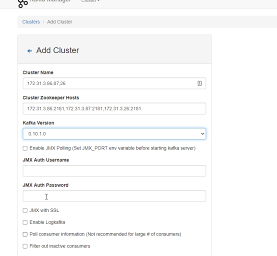Click the autofill icon in Cluster Name field
Screen dimensions: 277x256
(199, 83)
